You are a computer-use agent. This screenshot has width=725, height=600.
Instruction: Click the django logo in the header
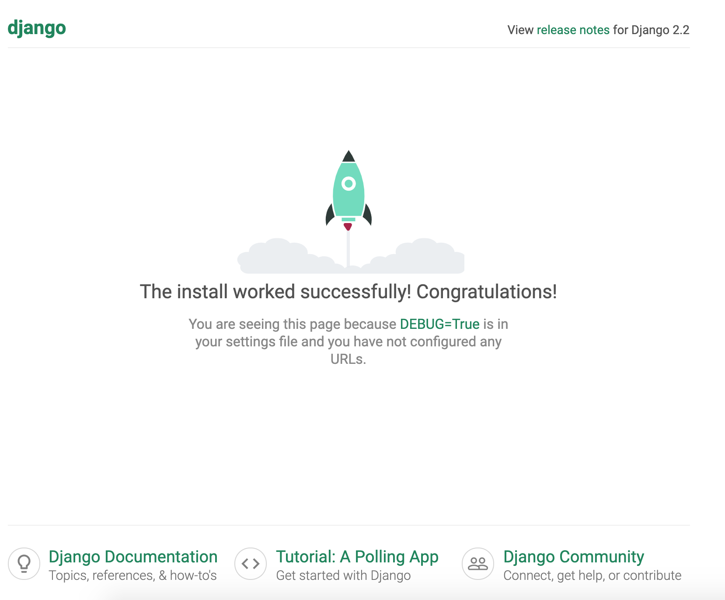(x=37, y=28)
